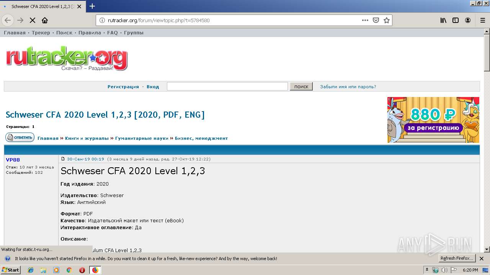This screenshot has width=490, height=275.
Task: Click the volume speaker tray icon
Action: pyautogui.click(x=444, y=270)
